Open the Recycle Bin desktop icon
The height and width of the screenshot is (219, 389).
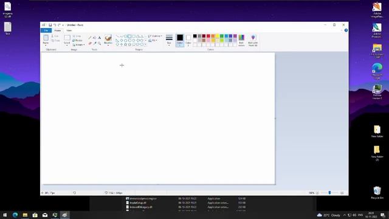click(377, 193)
